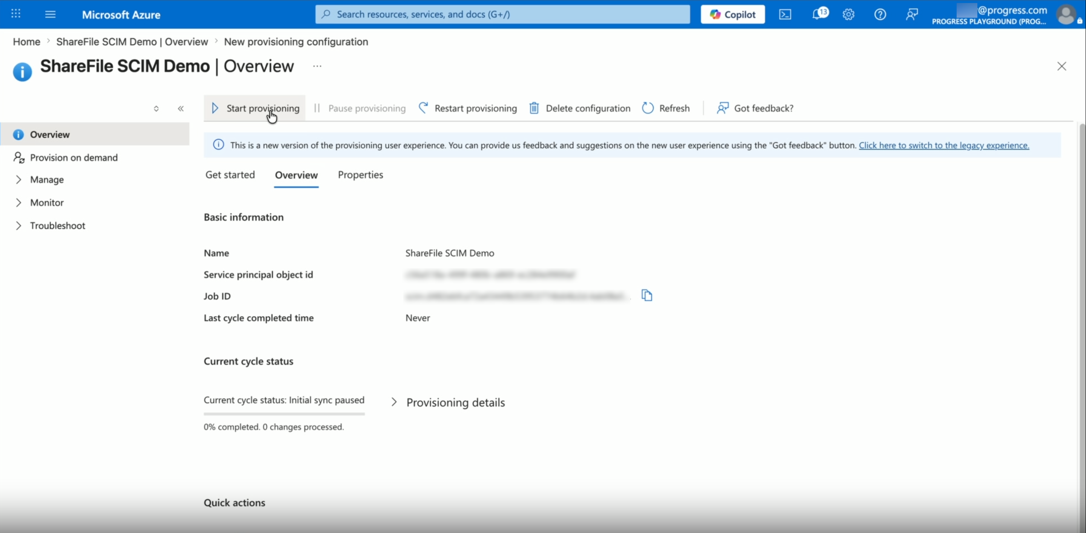Focus the Azure search resources box
Viewport: 1086px width, 533px height.
502,14
